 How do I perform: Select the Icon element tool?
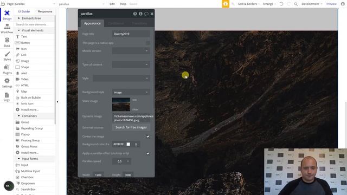pos(24,49)
